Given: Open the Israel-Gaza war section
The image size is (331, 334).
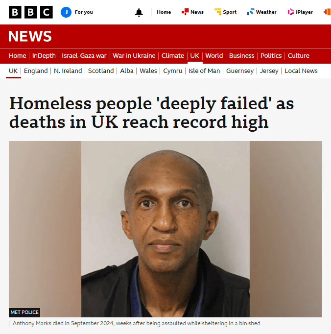Looking at the screenshot, I should pos(84,56).
